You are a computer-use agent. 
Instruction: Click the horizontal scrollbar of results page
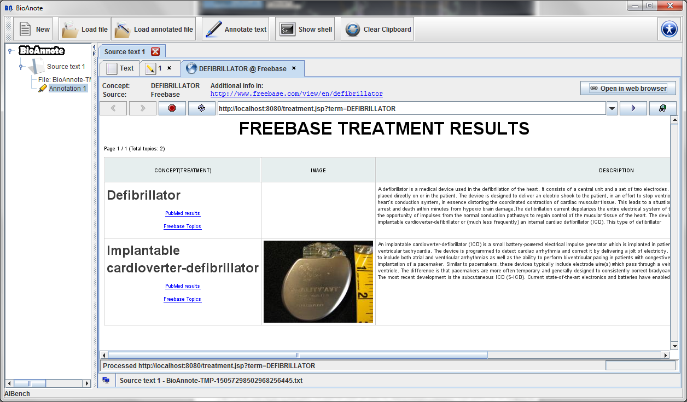298,355
